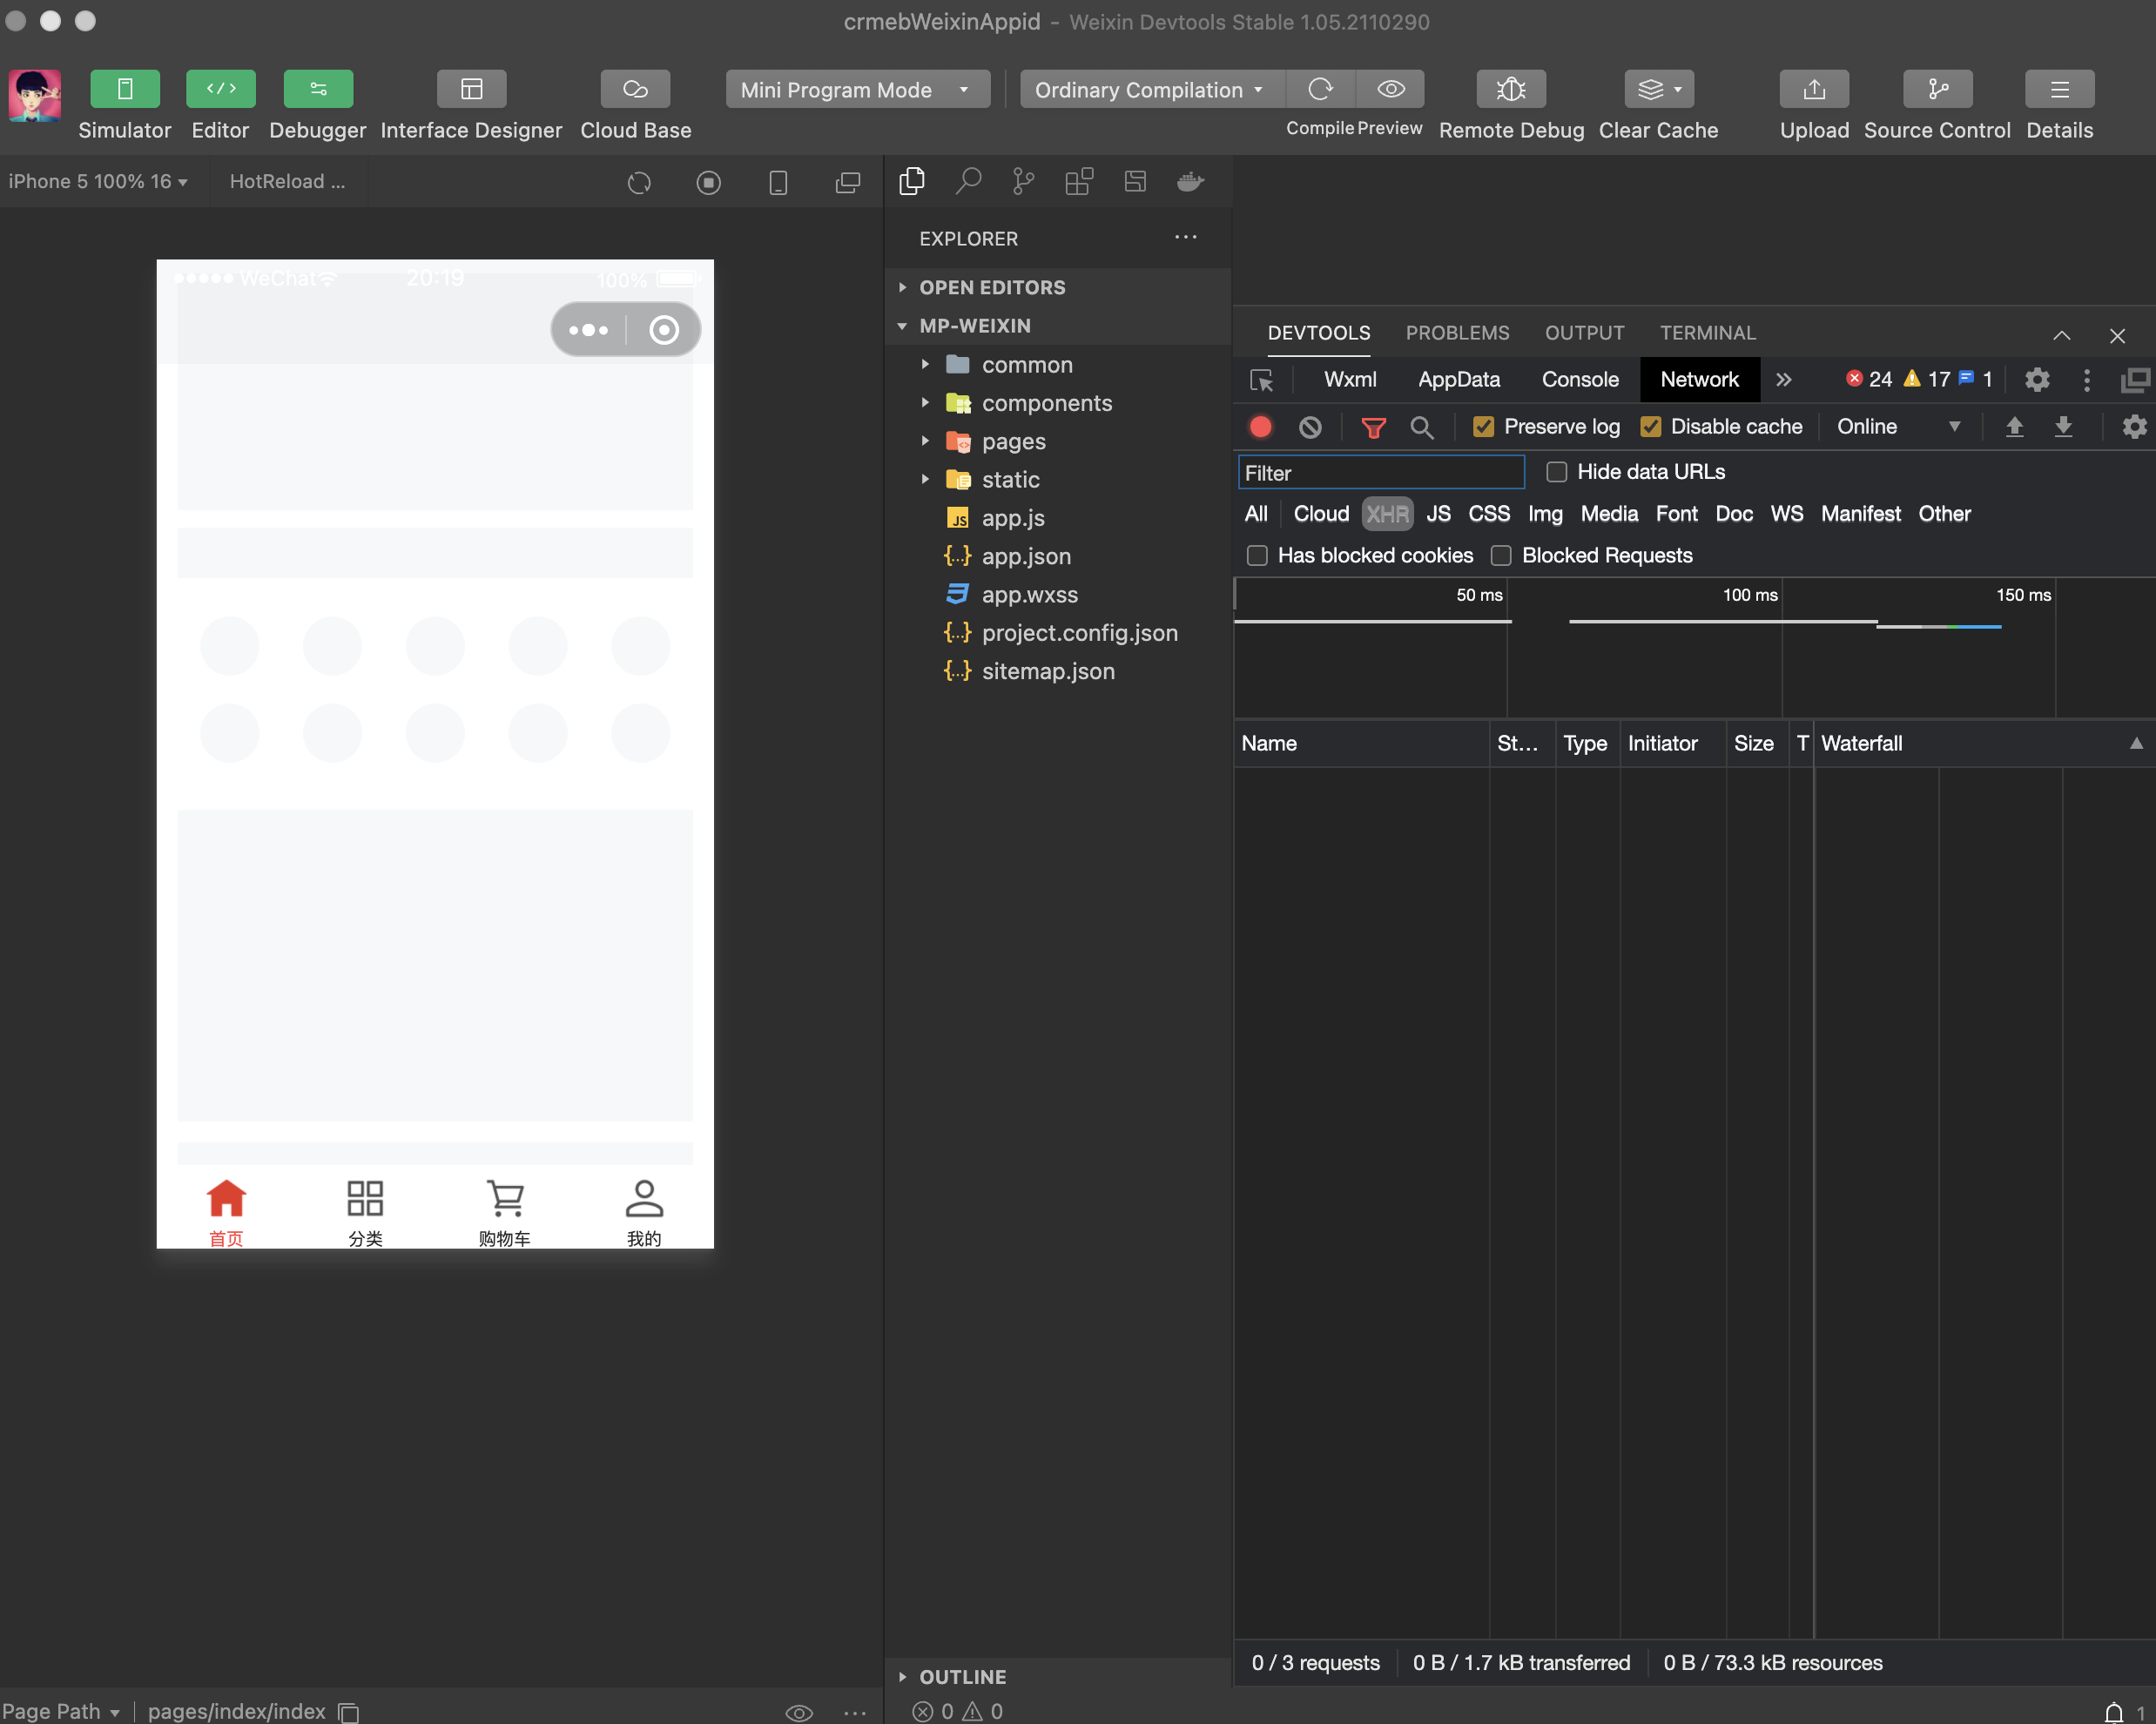Click the Upload icon in toolbar

pyautogui.click(x=1813, y=90)
